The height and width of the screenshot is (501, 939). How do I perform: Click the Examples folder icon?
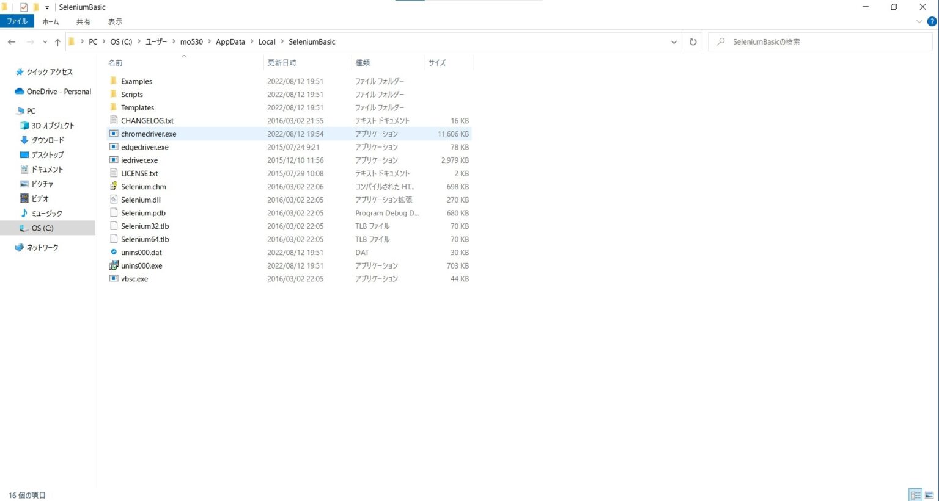tap(114, 81)
